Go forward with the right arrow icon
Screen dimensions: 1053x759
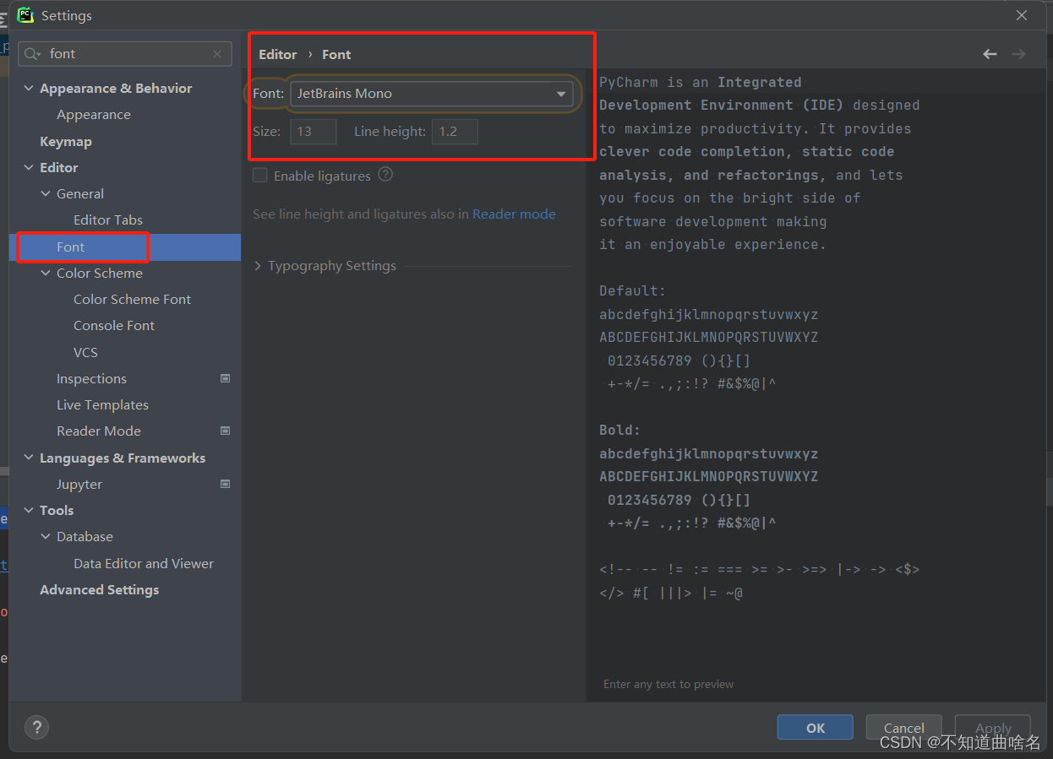click(1018, 54)
